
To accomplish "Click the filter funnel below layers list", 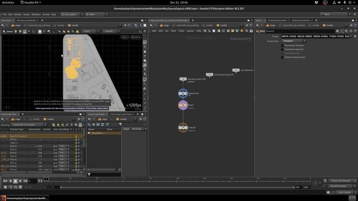I will pyautogui.click(x=89, y=175).
